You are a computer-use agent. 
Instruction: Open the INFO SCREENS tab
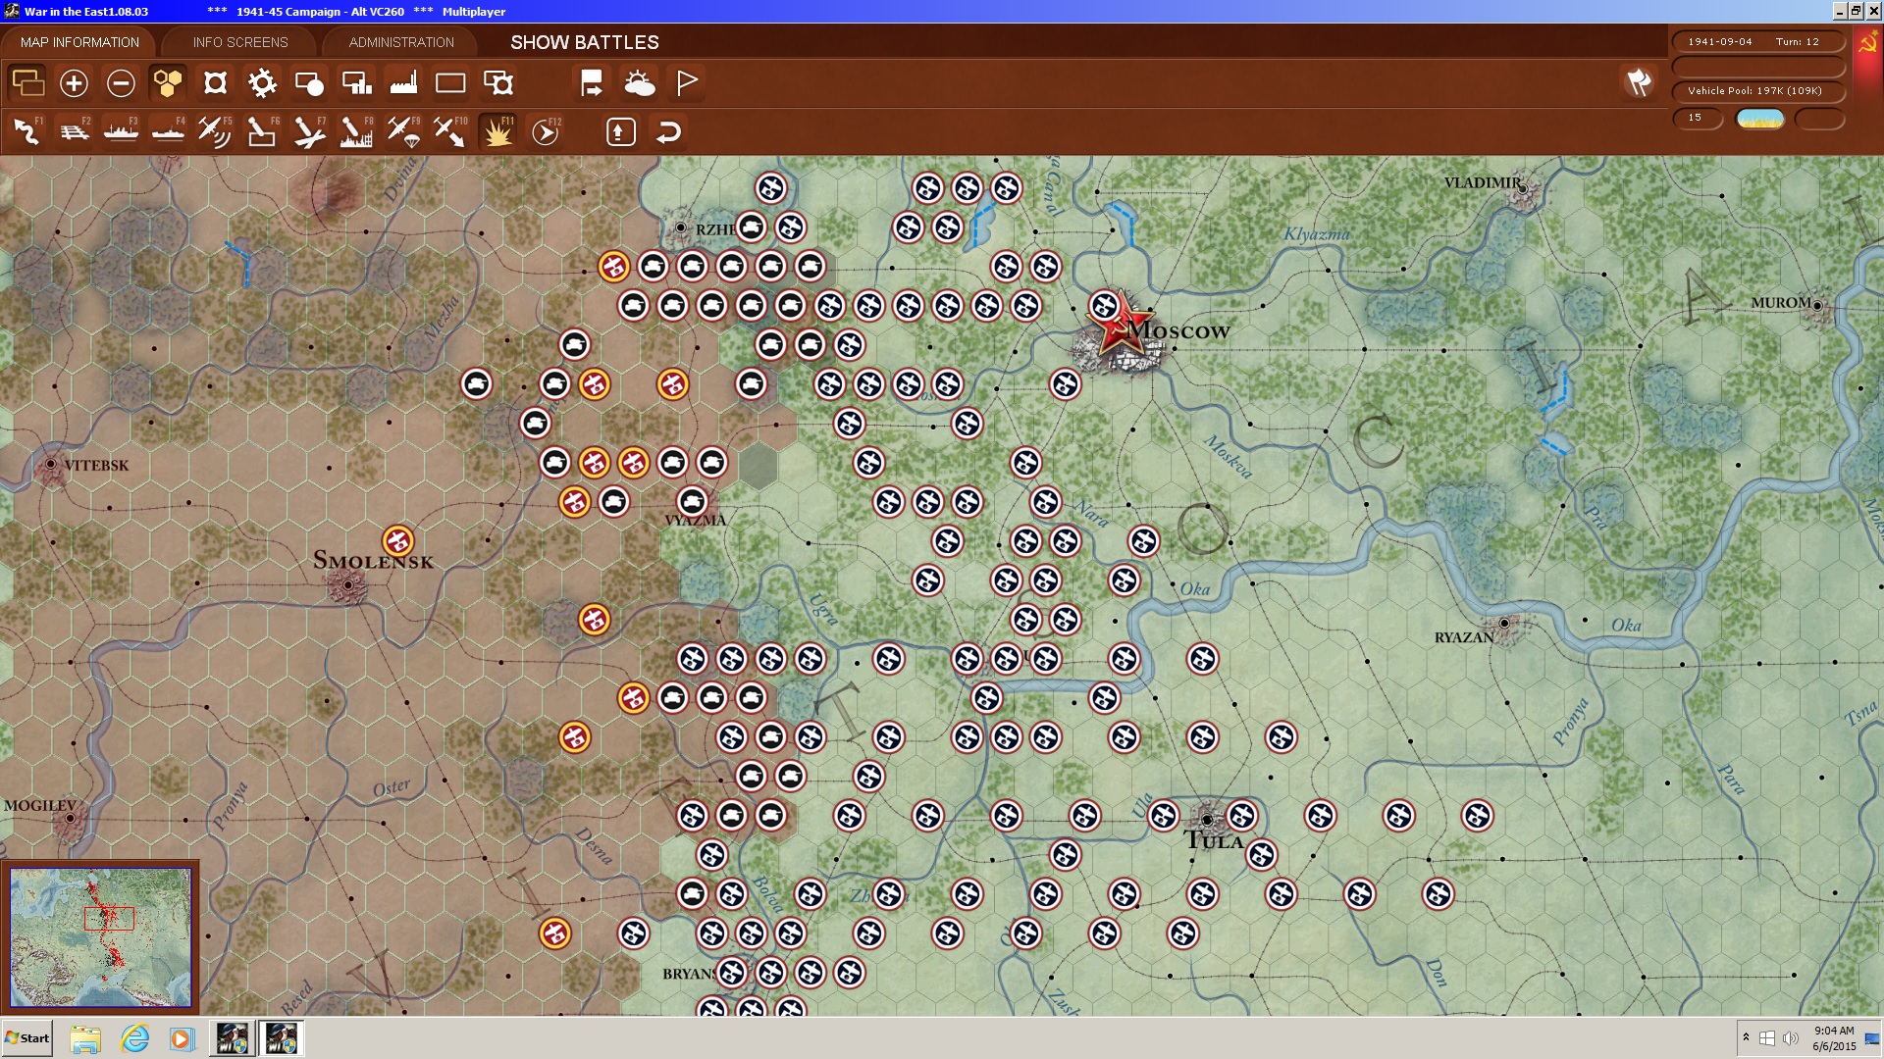pyautogui.click(x=240, y=42)
